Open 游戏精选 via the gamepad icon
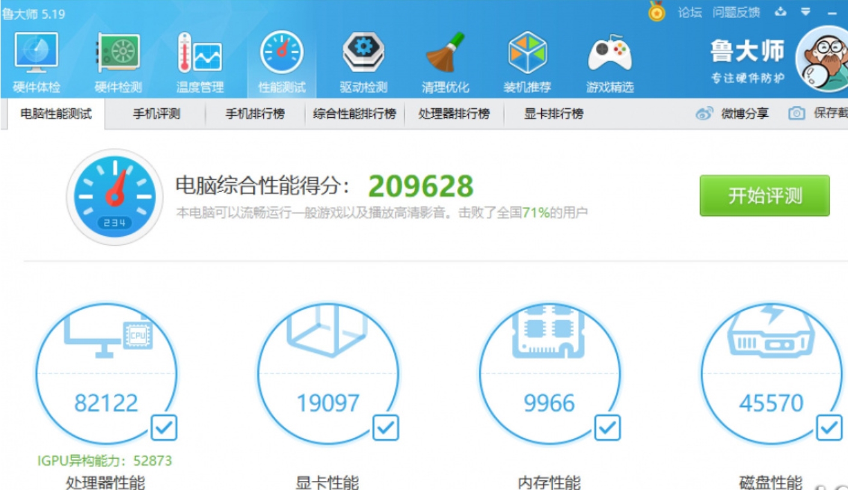Viewport: 848px width, 490px height. (610, 58)
